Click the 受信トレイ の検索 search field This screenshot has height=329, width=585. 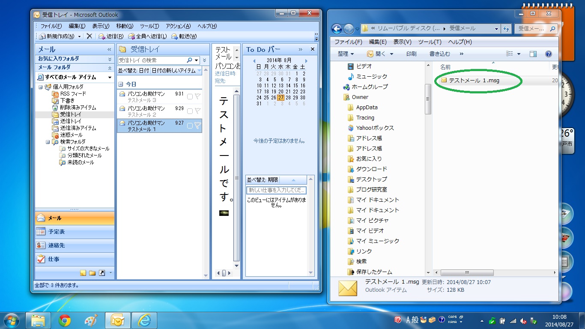152,60
